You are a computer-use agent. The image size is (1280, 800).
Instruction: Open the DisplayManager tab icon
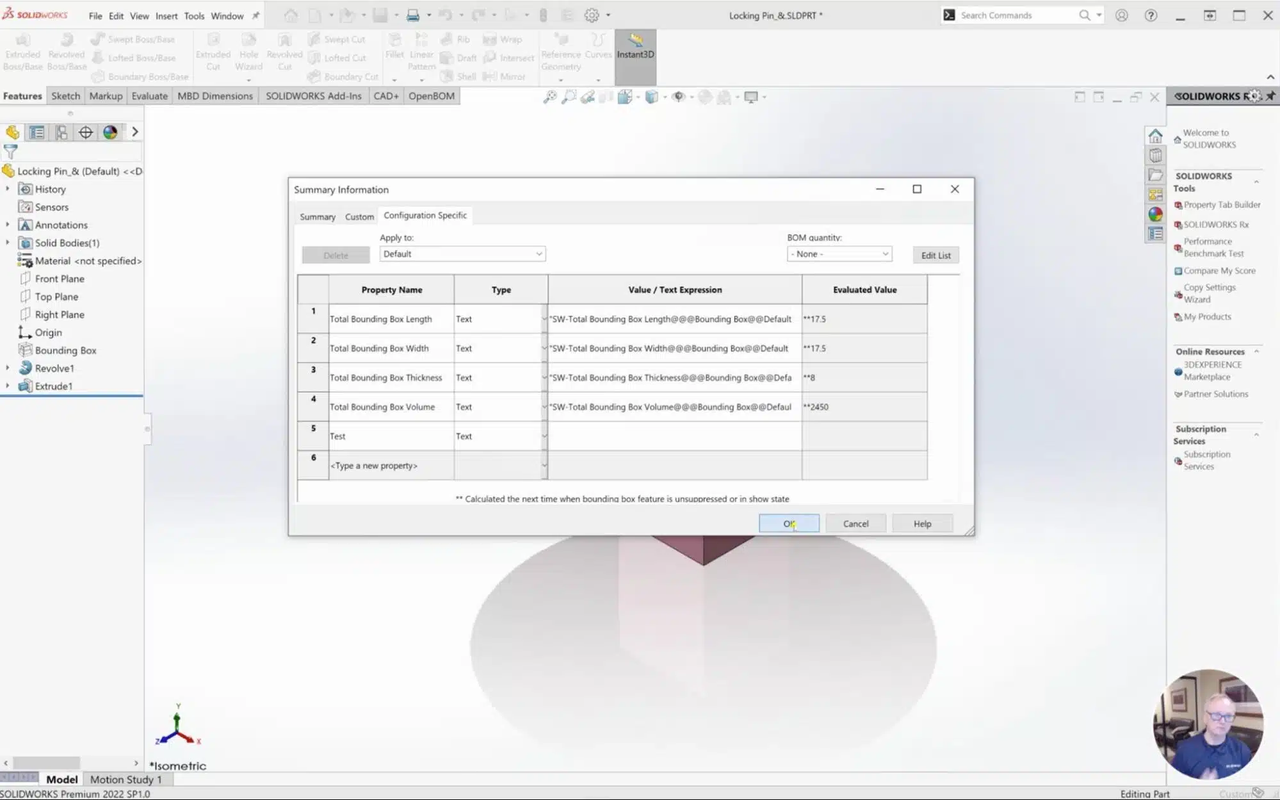tap(110, 132)
